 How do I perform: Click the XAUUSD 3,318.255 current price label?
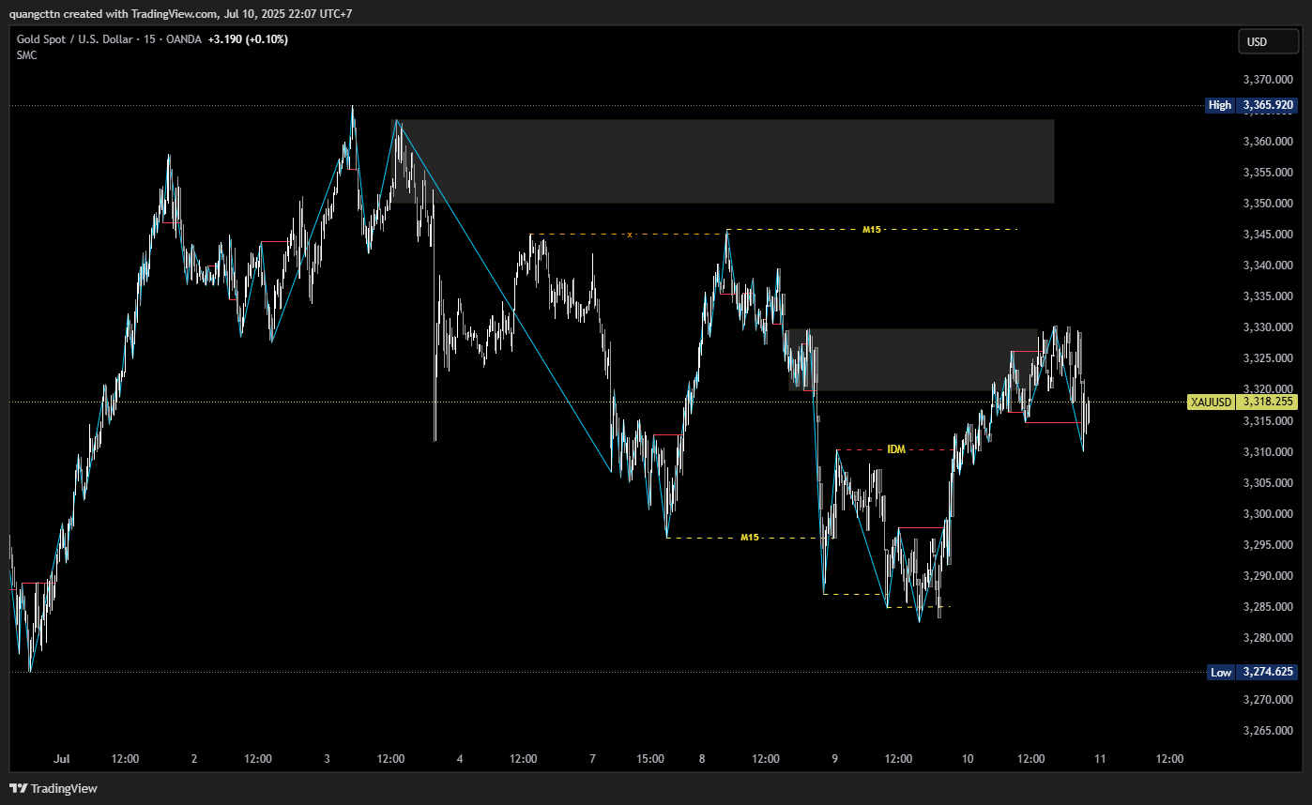pyautogui.click(x=1243, y=402)
